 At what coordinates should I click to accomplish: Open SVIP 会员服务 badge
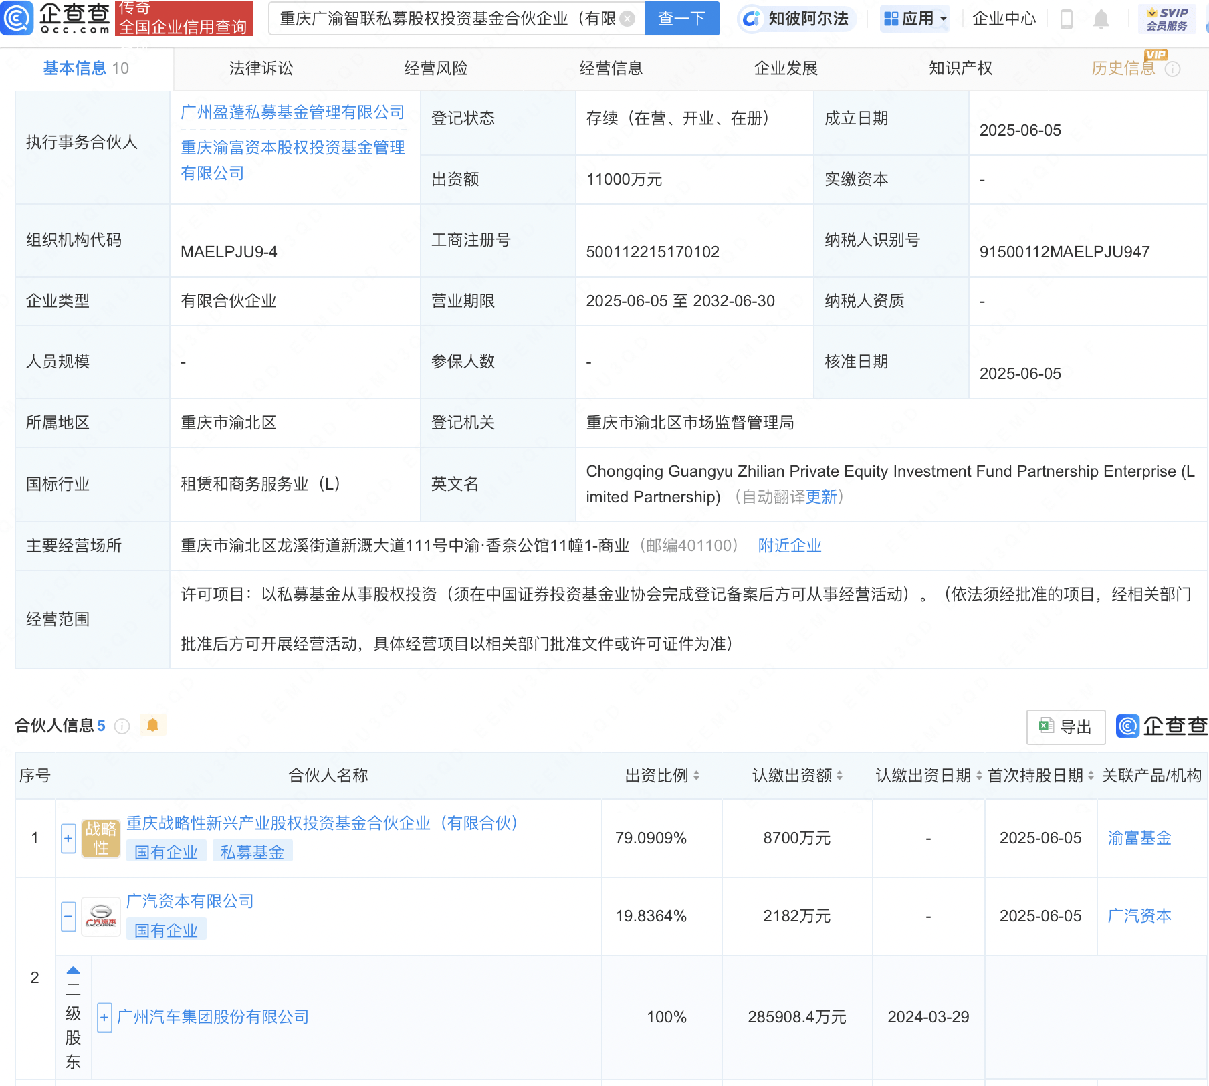pos(1167,19)
